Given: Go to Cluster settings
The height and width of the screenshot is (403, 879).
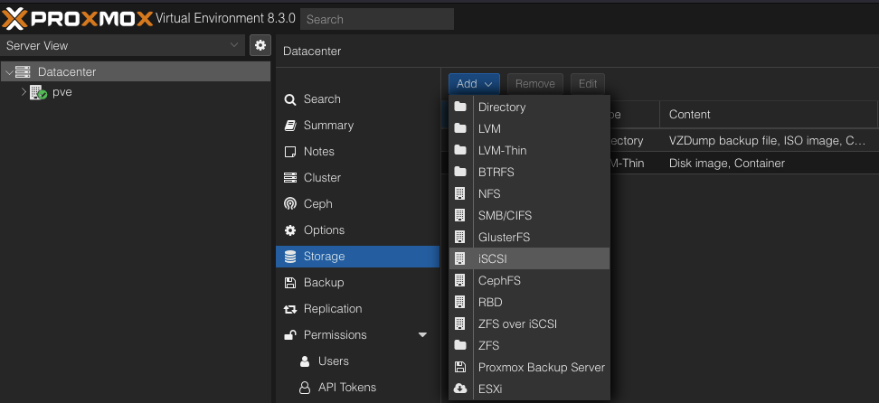Looking at the screenshot, I should tap(357, 178).
